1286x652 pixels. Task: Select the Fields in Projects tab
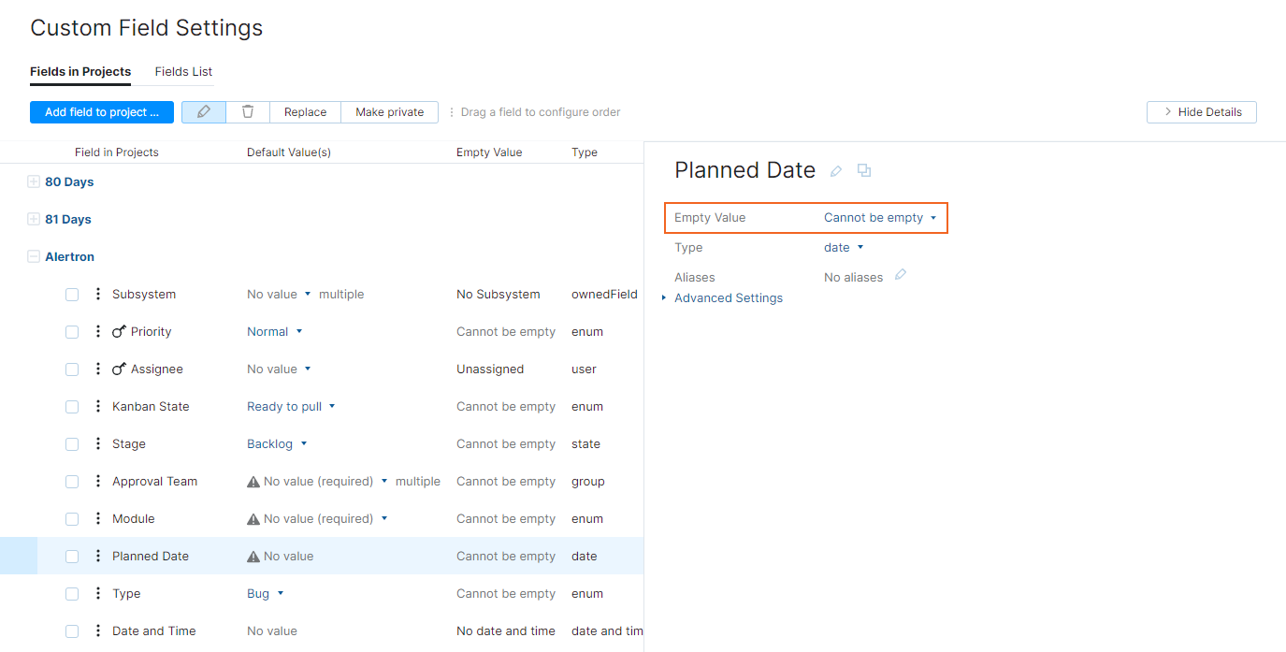click(80, 72)
